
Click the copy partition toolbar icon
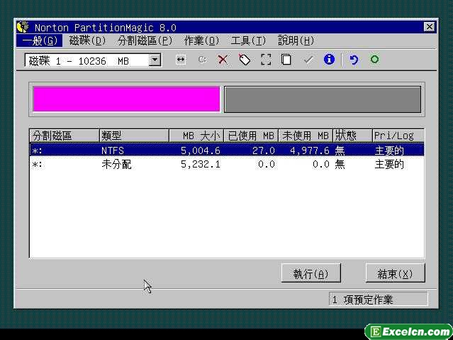286,60
